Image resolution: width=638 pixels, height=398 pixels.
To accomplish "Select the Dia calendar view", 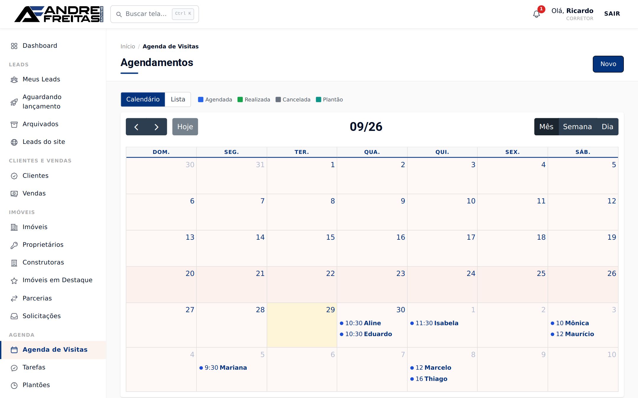I will point(608,127).
